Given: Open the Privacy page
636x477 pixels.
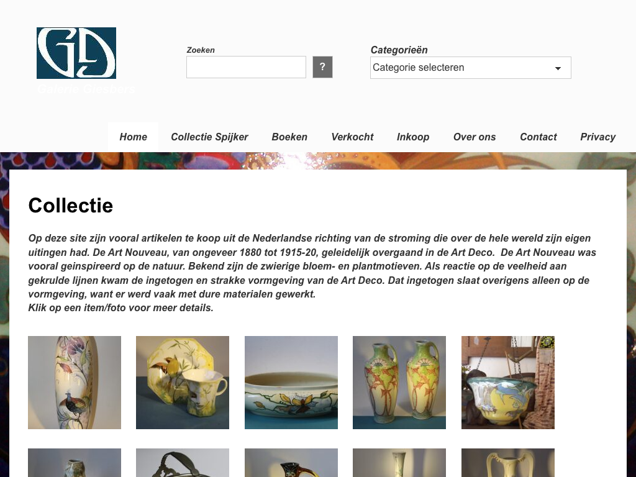Looking at the screenshot, I should 598,137.
